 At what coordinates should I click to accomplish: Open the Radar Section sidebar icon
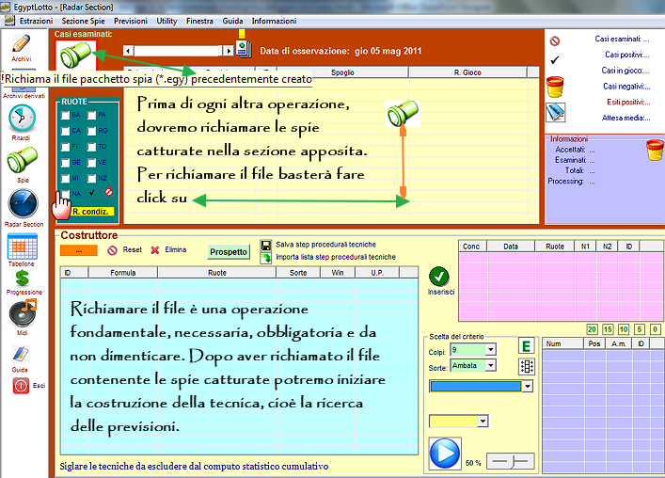pos(23,204)
